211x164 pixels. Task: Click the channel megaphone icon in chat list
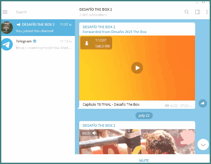(x=18, y=24)
